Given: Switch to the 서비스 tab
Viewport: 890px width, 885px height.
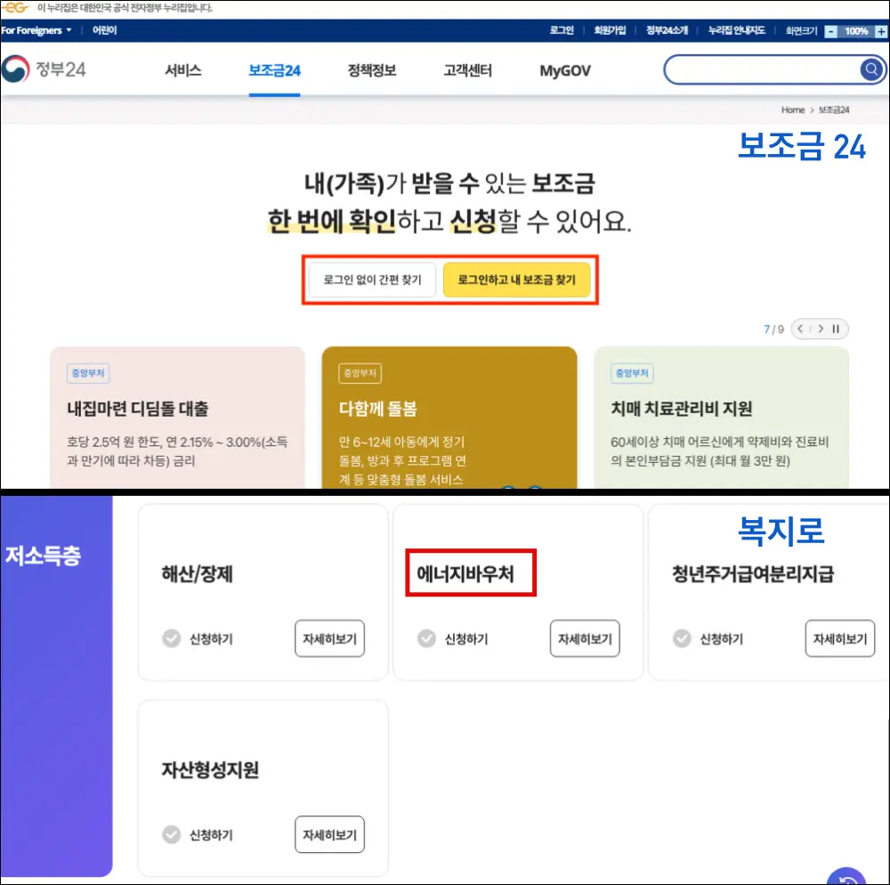Looking at the screenshot, I should [x=182, y=69].
